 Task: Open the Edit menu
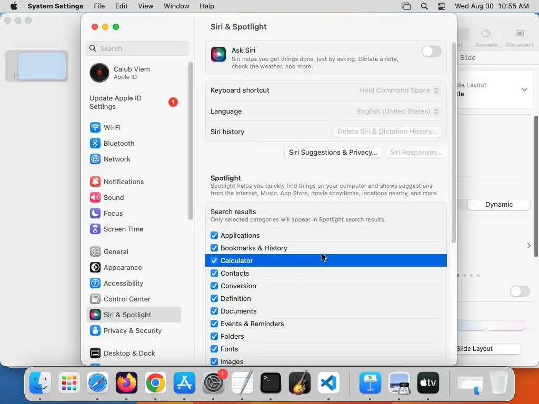coord(122,6)
